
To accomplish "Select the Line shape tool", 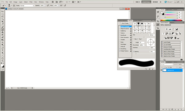I will [x=2, y=55].
